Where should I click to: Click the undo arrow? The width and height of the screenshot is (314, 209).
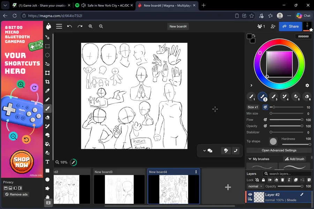pos(69,26)
